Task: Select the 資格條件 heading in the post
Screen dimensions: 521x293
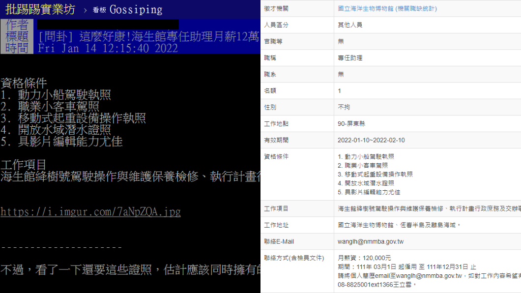Action: (x=24, y=83)
